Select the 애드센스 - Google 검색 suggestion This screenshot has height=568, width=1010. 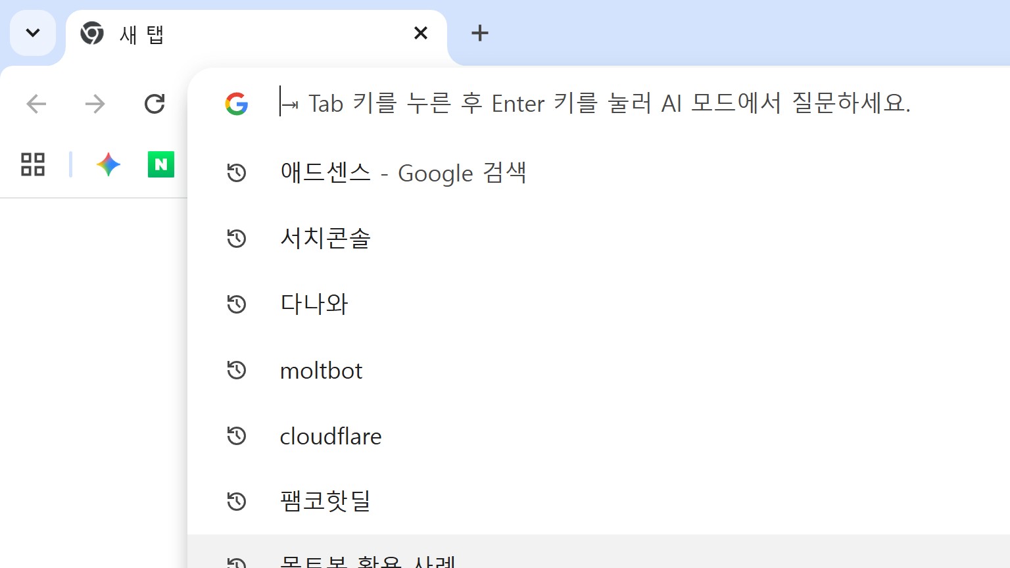[403, 173]
